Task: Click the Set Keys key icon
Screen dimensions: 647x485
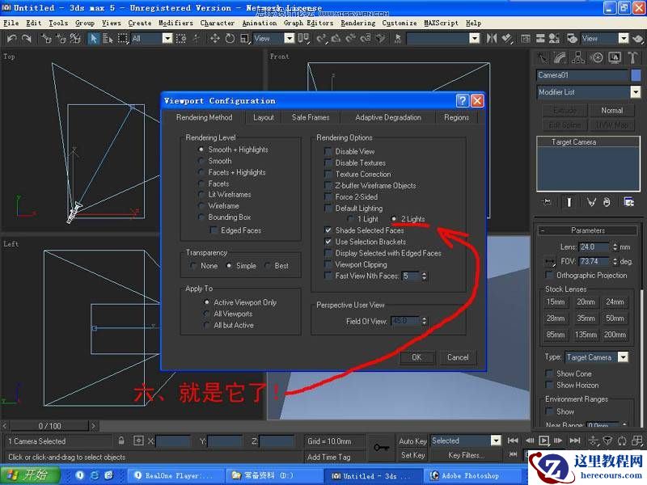Action: (x=381, y=448)
